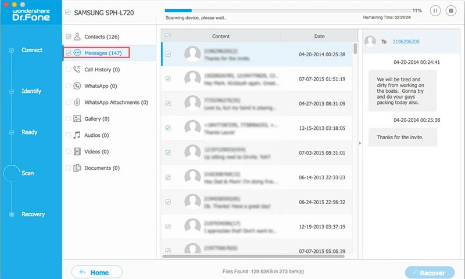465x279 pixels.
Task: Pause the device scan
Action: point(435,10)
